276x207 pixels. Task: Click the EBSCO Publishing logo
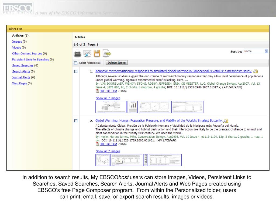(17, 8)
